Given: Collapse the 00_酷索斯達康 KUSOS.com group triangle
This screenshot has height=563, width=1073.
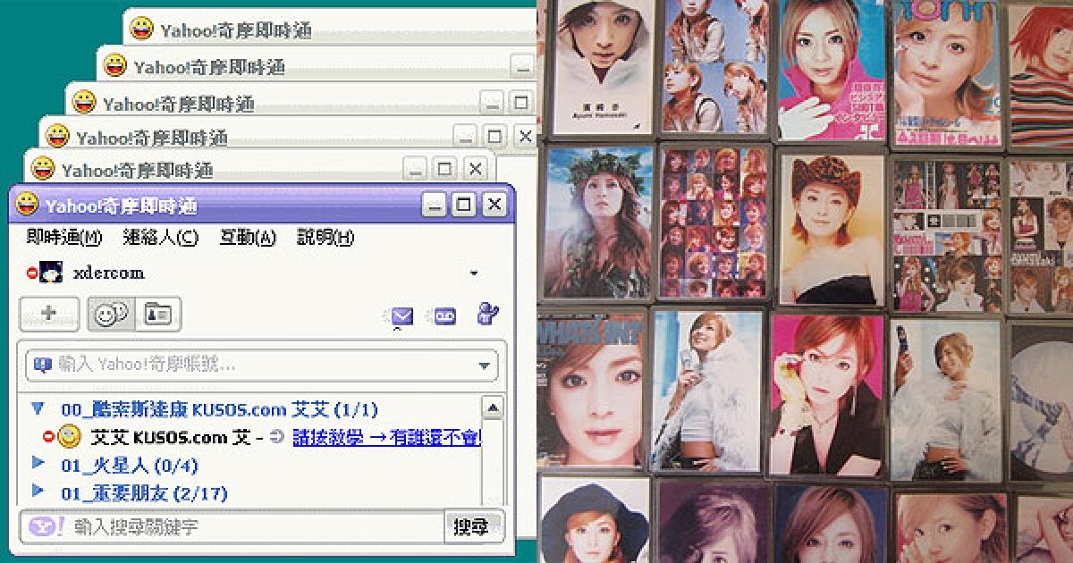Looking at the screenshot, I should coord(38,408).
